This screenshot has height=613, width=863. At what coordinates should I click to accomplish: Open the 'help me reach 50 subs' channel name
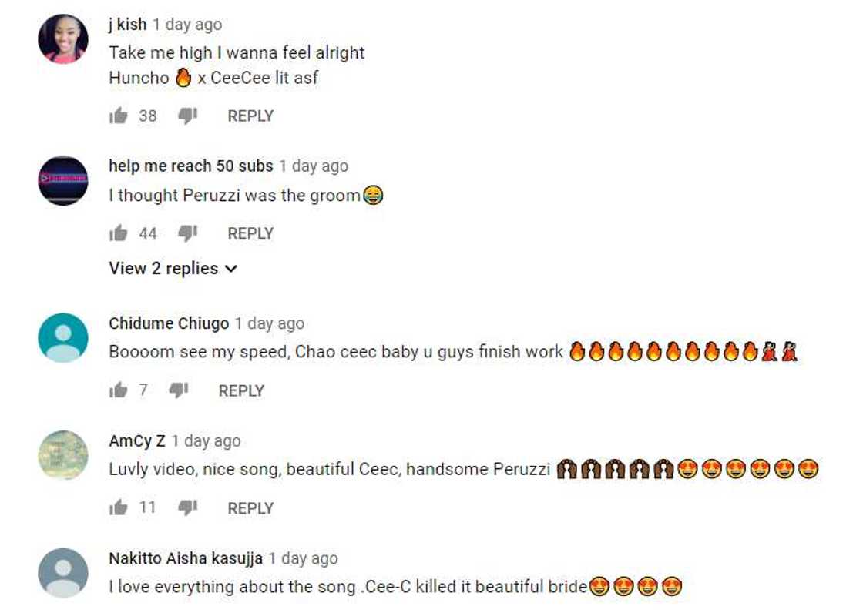pos(191,166)
